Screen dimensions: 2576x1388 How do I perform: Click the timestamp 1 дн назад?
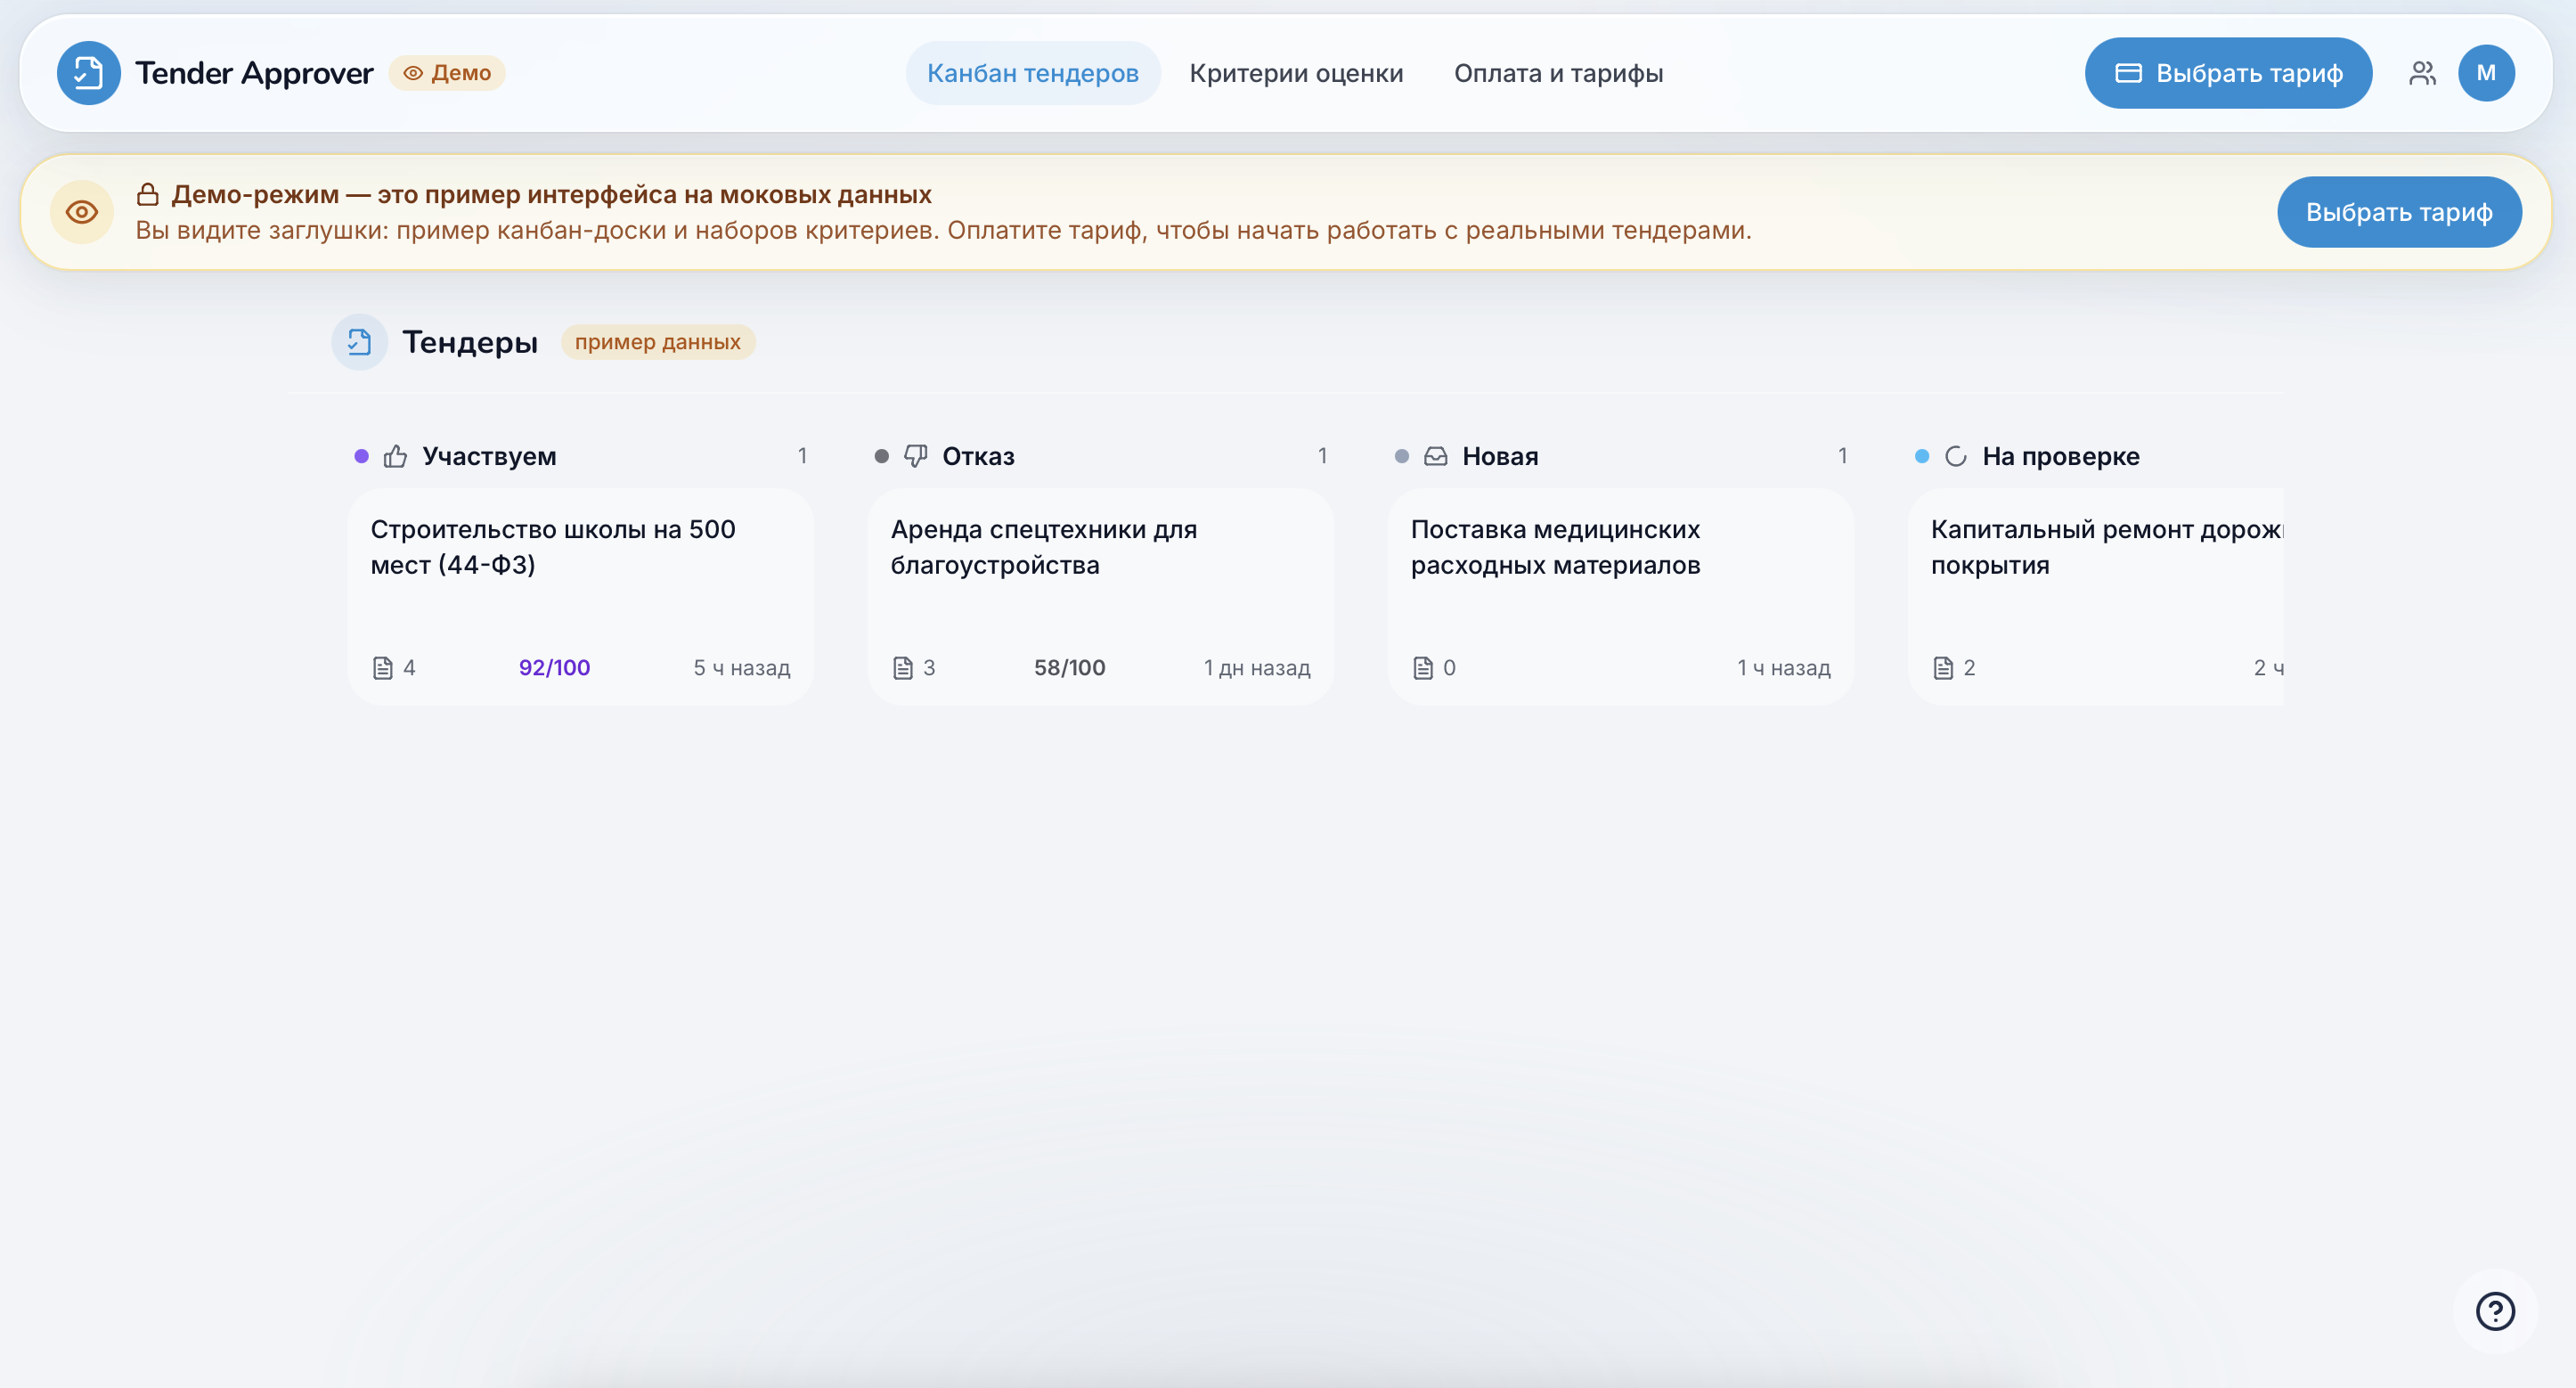click(x=1257, y=668)
